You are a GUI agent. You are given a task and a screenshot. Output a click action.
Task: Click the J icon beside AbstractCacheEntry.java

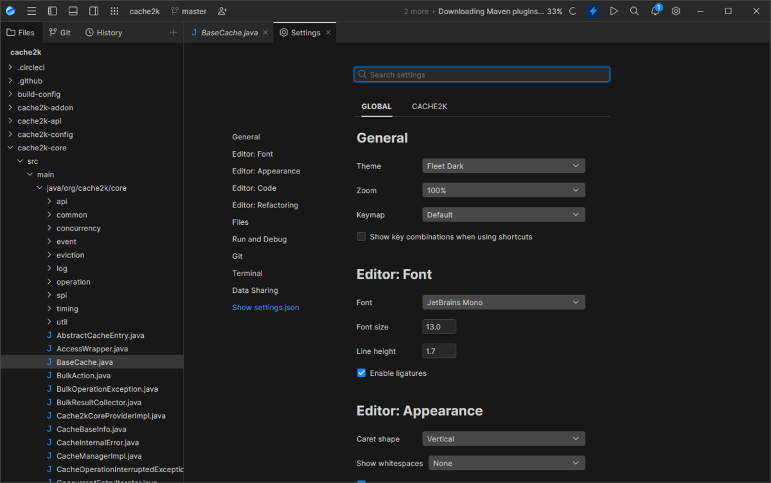coord(49,335)
